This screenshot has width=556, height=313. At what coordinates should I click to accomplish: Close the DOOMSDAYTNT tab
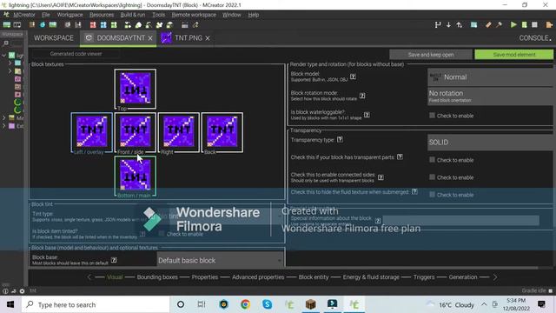(150, 38)
